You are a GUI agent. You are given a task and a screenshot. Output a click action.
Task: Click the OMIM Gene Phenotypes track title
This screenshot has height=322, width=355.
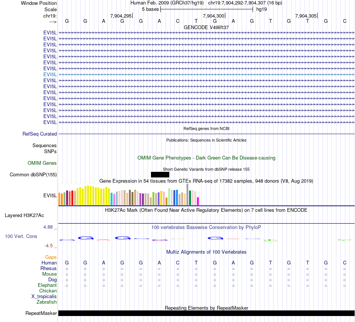pyautogui.click(x=207, y=158)
